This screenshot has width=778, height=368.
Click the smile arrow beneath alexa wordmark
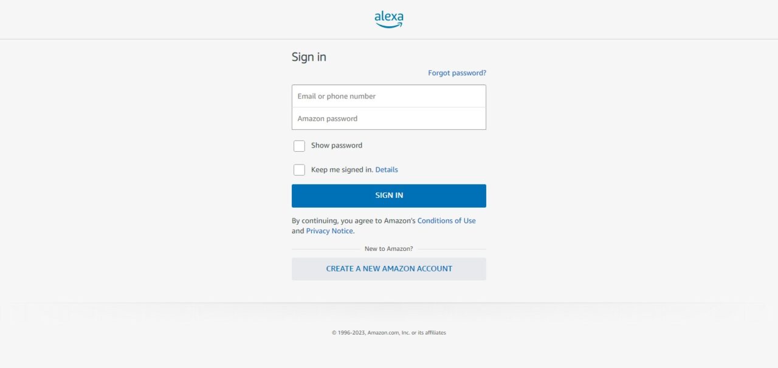tap(389, 26)
